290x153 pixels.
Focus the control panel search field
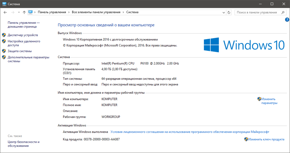point(257,12)
